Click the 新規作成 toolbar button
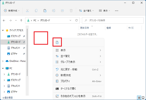The image size is (146, 100). 12,11
